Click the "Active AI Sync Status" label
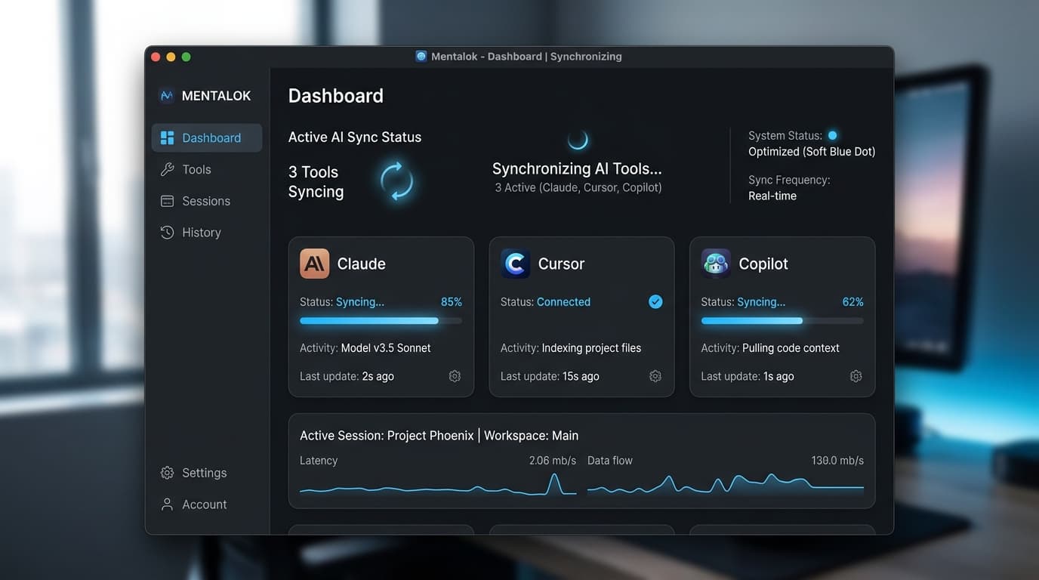 point(355,137)
